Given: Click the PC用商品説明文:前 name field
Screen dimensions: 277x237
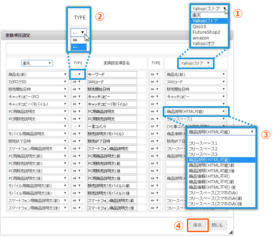Looking at the screenshot, I should 112,156.
